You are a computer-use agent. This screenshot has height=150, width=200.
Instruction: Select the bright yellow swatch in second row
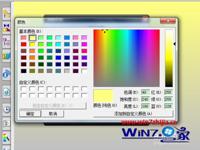click(x=32, y=44)
